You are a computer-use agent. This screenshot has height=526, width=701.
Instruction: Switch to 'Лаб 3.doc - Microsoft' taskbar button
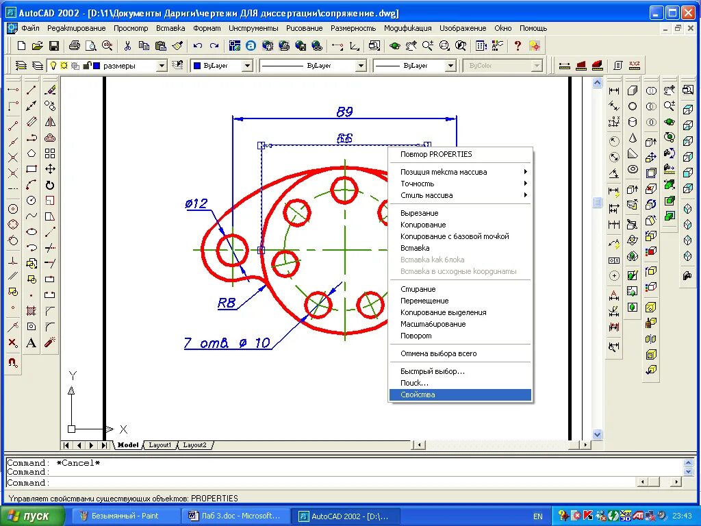235,516
